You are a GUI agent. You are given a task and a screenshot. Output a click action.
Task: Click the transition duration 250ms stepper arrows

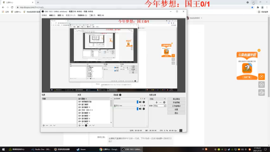(165, 106)
